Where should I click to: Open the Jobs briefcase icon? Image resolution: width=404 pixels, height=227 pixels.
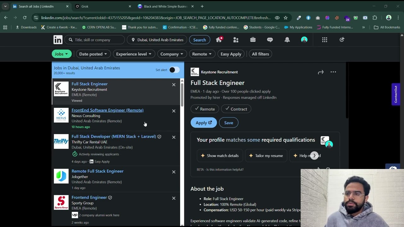coord(253,40)
